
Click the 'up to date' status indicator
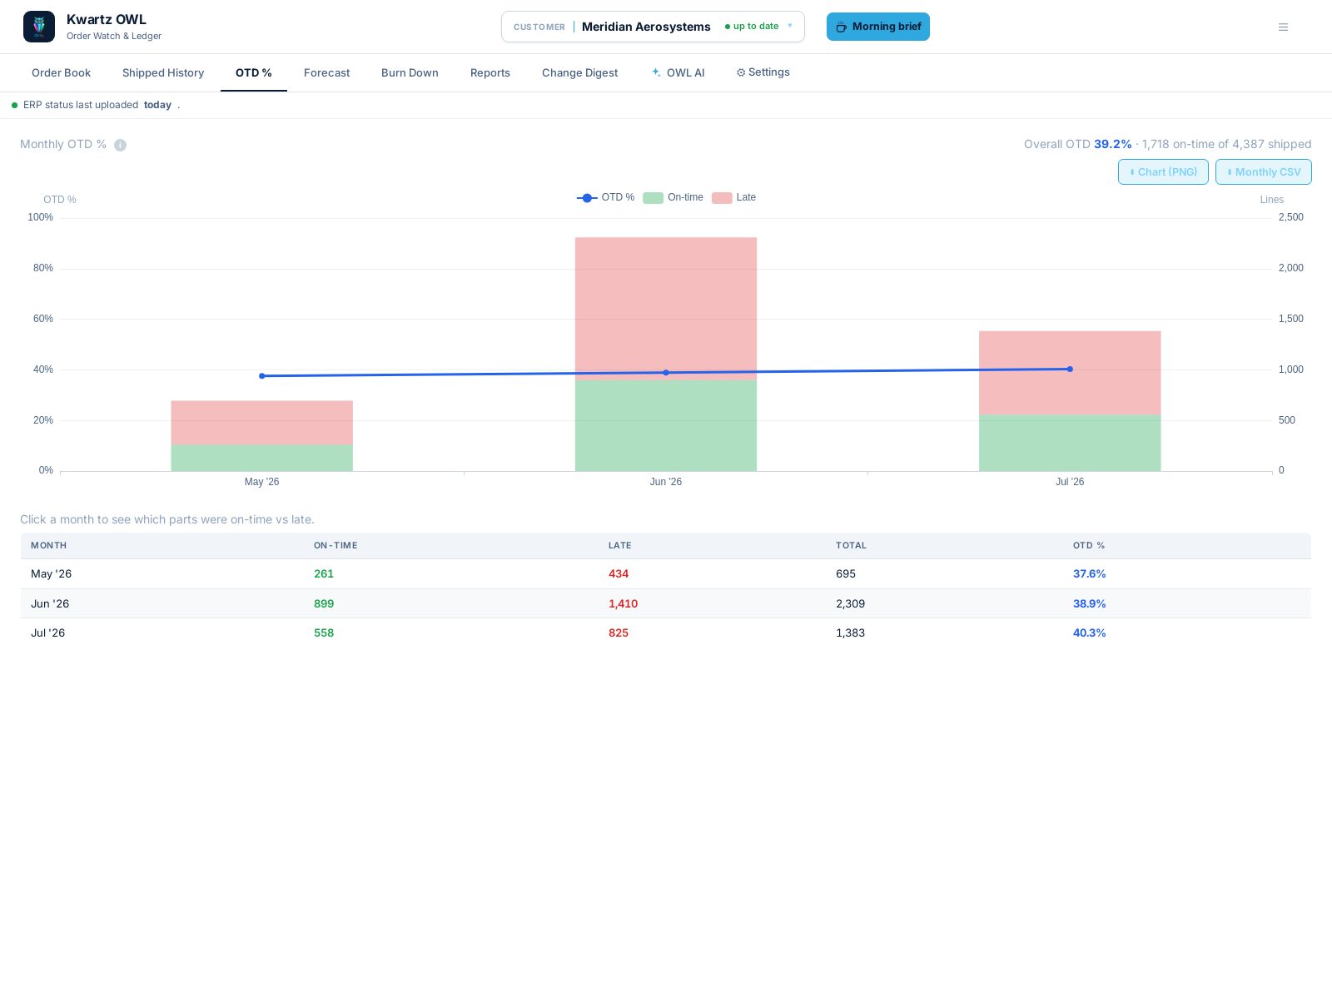[x=752, y=27]
